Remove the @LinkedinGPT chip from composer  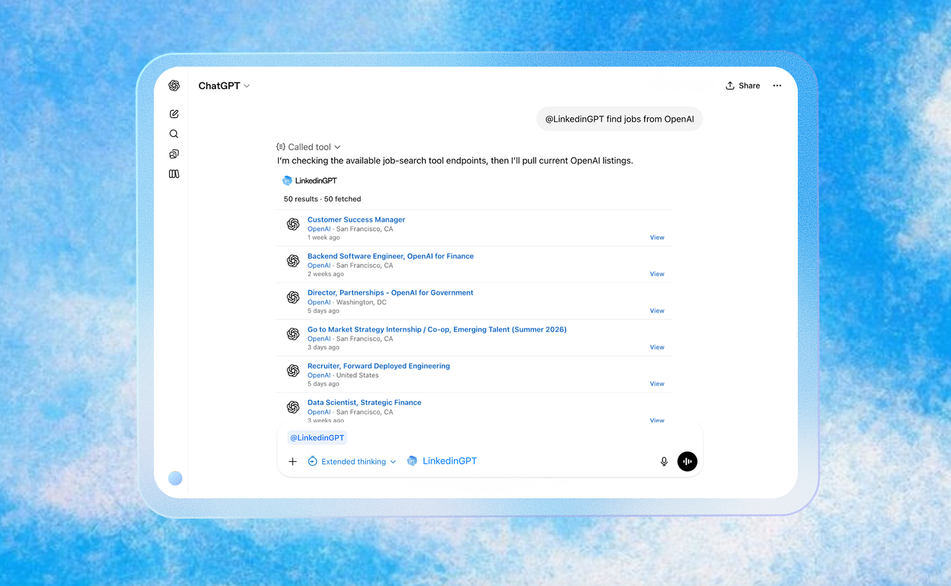tap(317, 437)
